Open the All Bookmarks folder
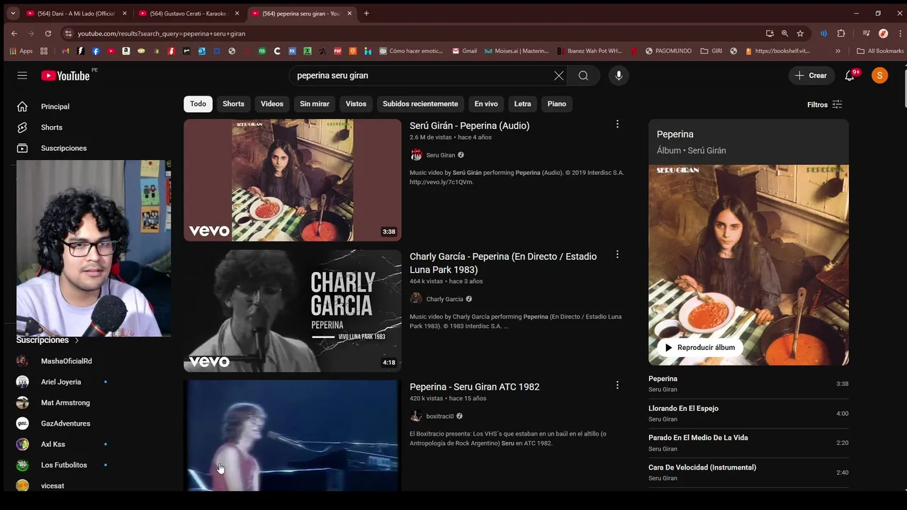Screen dimensions: 907x510 coord(880,51)
